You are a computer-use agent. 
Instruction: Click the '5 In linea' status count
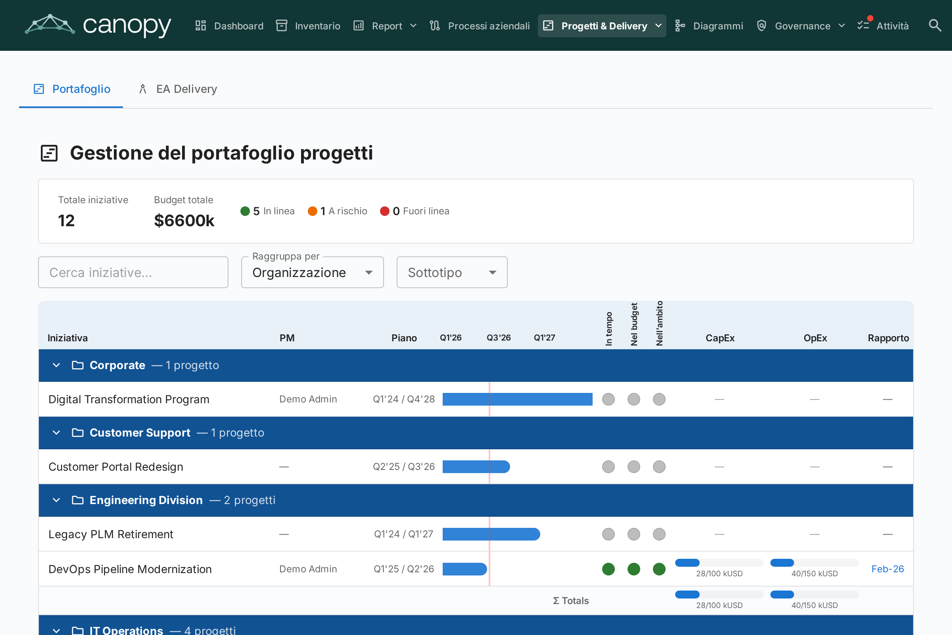tap(267, 211)
